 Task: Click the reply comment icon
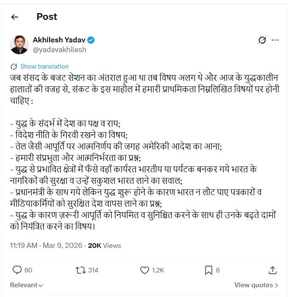17,270
